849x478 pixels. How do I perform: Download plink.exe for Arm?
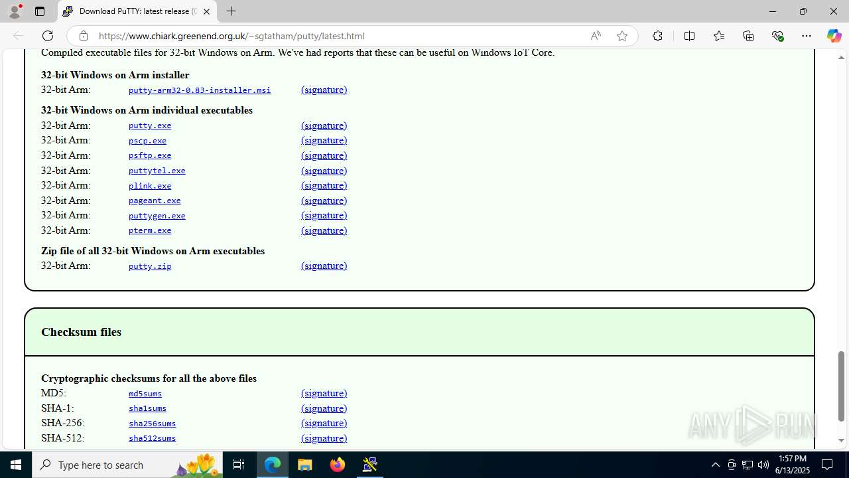(x=150, y=186)
